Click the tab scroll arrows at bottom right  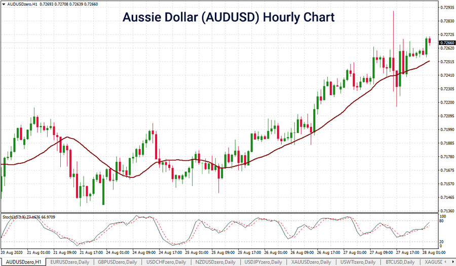[x=450, y=261]
